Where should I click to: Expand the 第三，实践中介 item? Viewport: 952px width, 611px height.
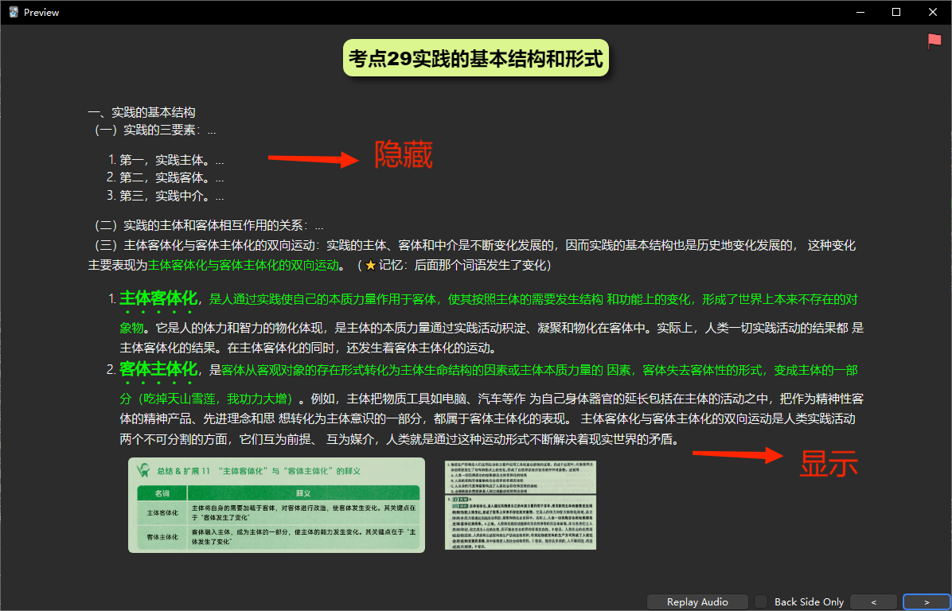pyautogui.click(x=219, y=195)
